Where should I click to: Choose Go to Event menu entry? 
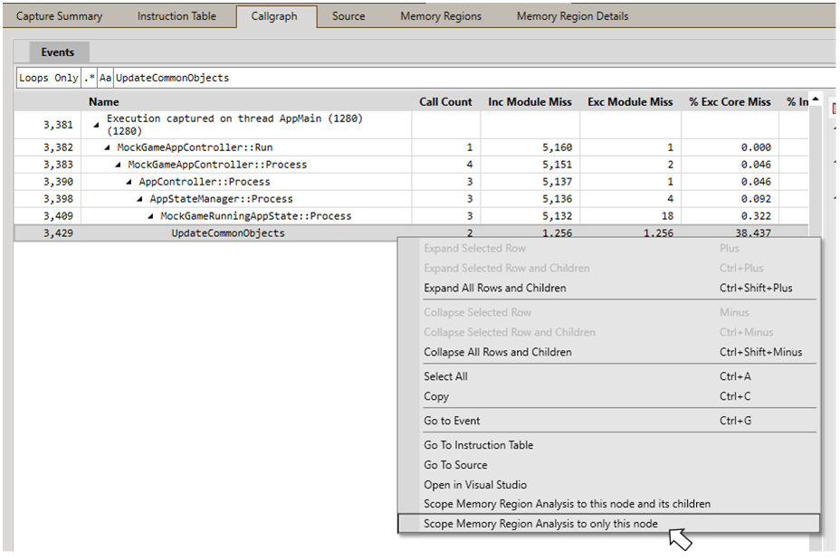click(608, 421)
